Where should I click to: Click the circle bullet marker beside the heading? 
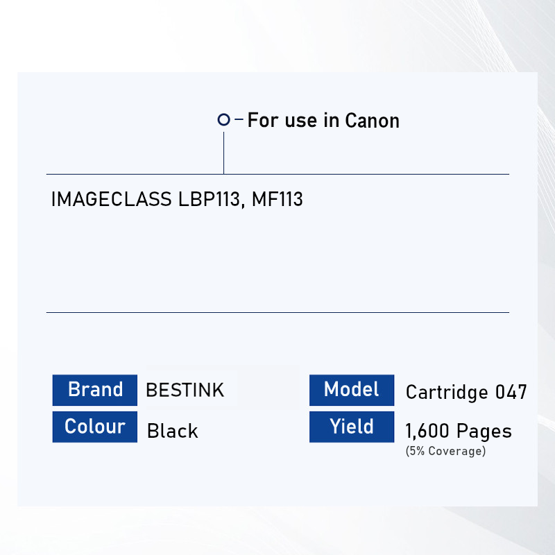(x=223, y=120)
